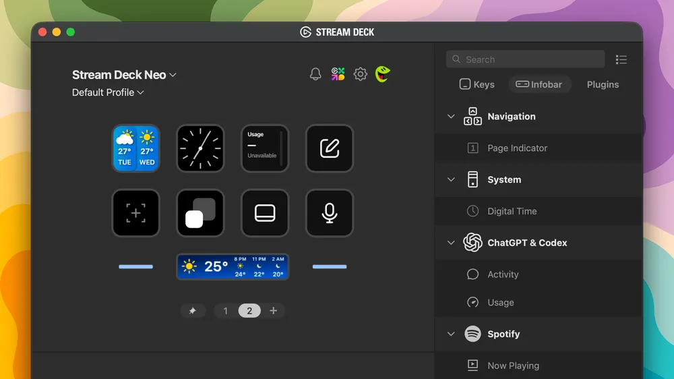Open preferences gear icon
Screen dimensions: 674x379
[x=360, y=74]
